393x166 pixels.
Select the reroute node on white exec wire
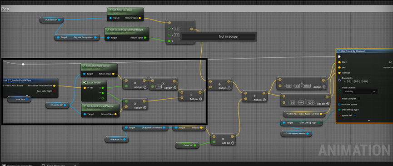(x=23, y=65)
